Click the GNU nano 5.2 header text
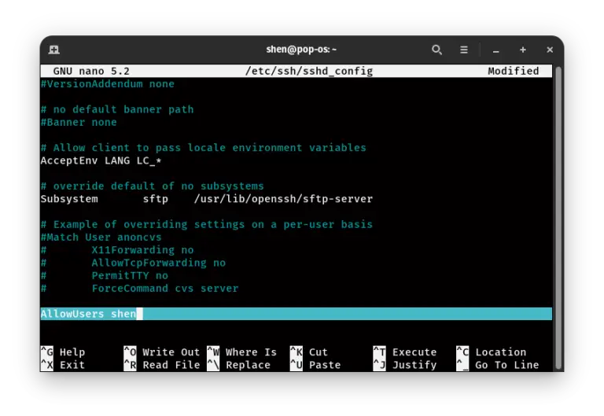This screenshot has height=416, width=604. (91, 72)
